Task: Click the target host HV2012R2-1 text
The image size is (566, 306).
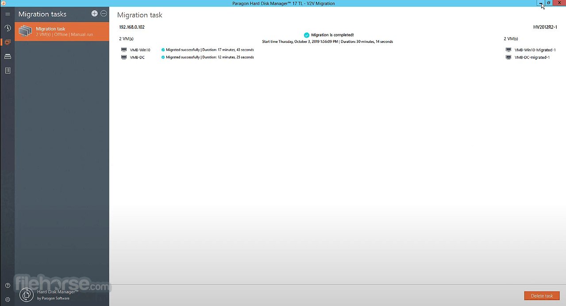Action: [x=545, y=27]
